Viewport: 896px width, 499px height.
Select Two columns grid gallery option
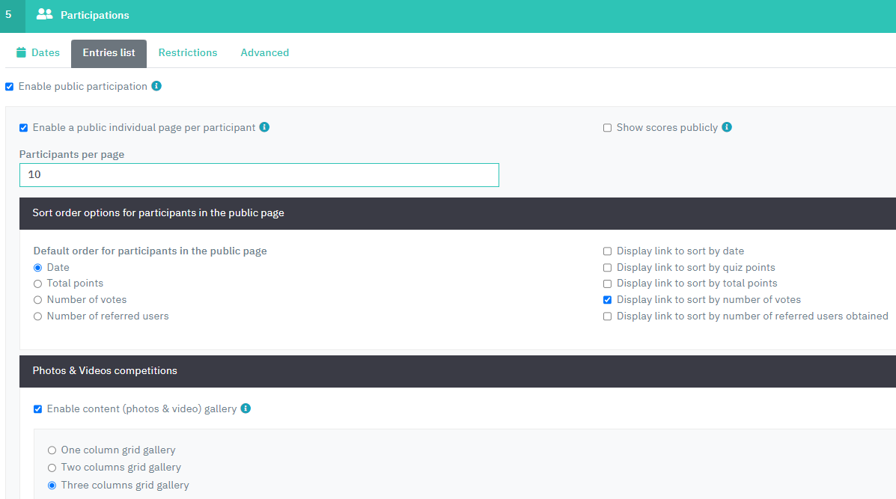(52, 468)
